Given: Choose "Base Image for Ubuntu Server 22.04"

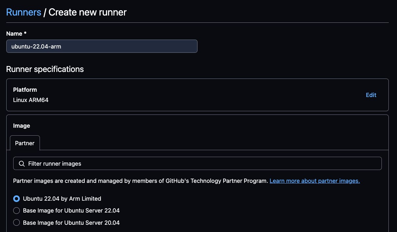Looking at the screenshot, I should tap(16, 211).
